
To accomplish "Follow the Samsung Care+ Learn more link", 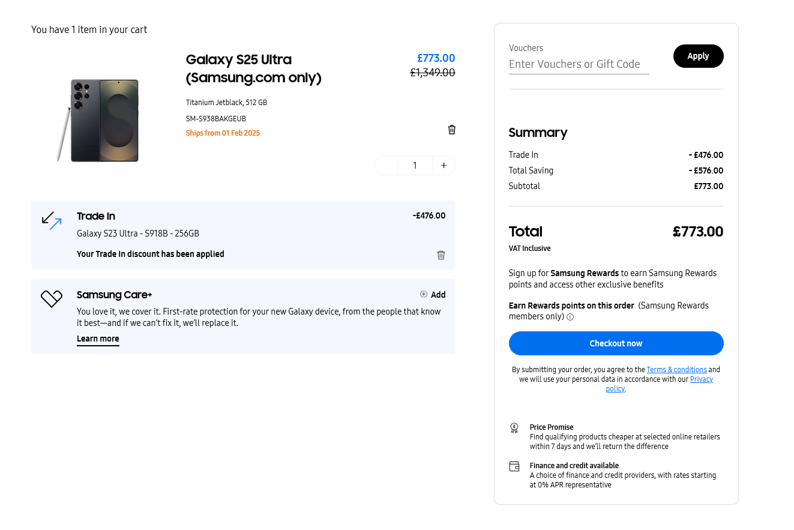I will pos(98,339).
